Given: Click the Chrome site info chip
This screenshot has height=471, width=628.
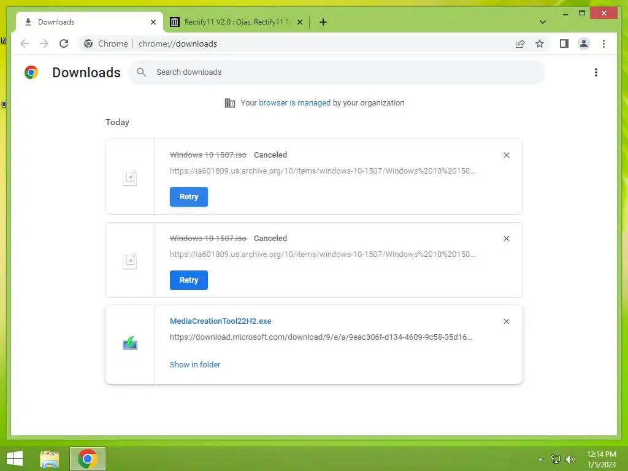Looking at the screenshot, I should pyautogui.click(x=106, y=44).
